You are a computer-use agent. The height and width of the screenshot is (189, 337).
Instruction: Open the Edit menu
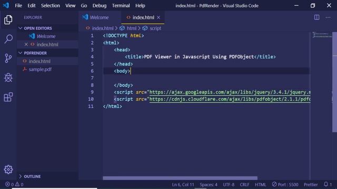[32, 6]
